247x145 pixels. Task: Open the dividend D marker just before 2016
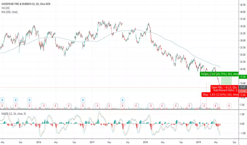(29, 100)
